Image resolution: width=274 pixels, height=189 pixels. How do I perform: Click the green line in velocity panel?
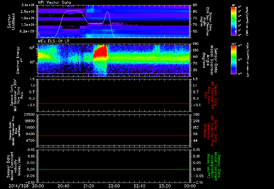click(114, 169)
